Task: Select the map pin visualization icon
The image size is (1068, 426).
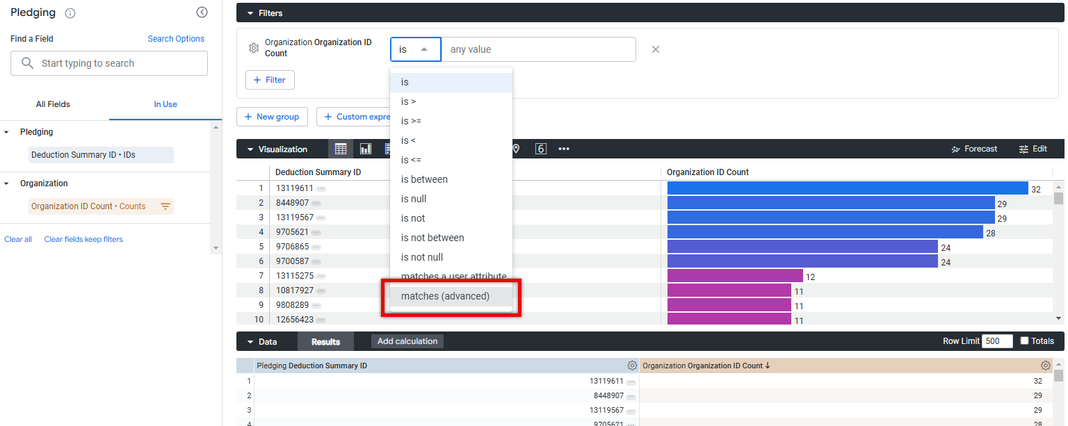Action: click(x=516, y=149)
